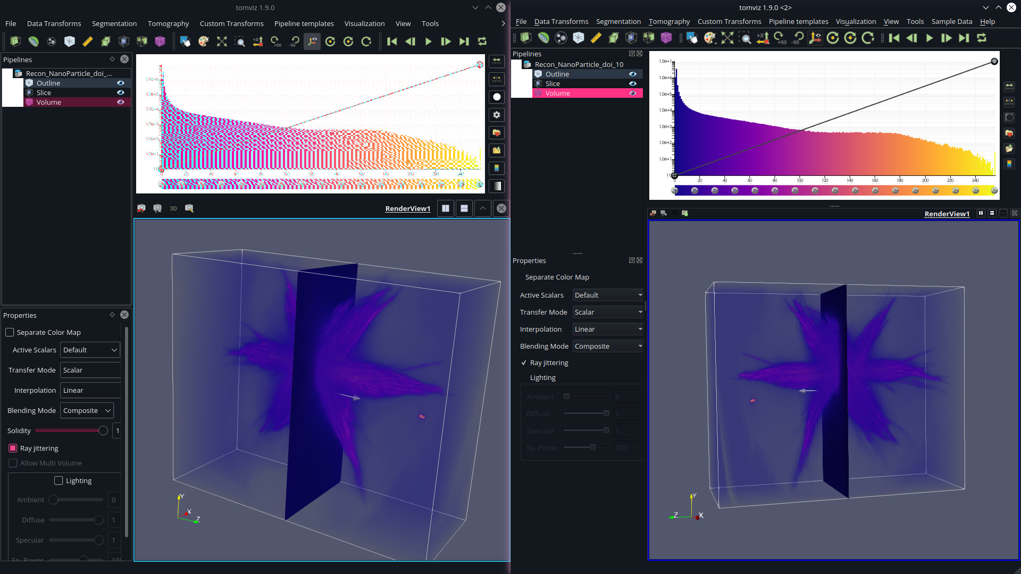Open Transfer Mode dropdown in left Properties
Screen dimensions: 1021x574
[90, 370]
